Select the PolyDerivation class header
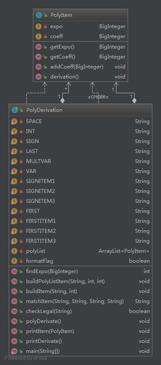 point(80,110)
